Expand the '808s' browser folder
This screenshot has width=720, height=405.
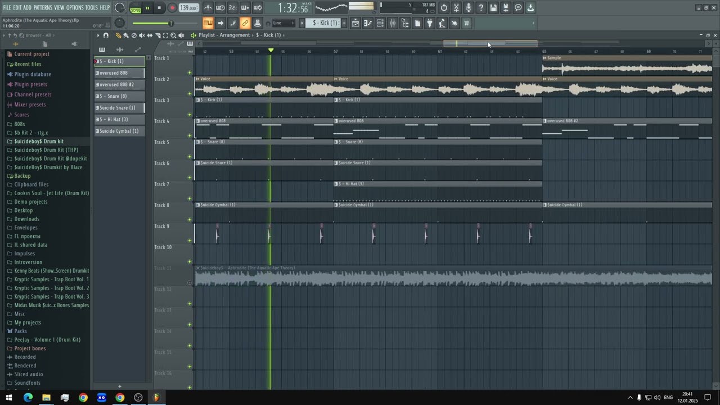pos(20,124)
